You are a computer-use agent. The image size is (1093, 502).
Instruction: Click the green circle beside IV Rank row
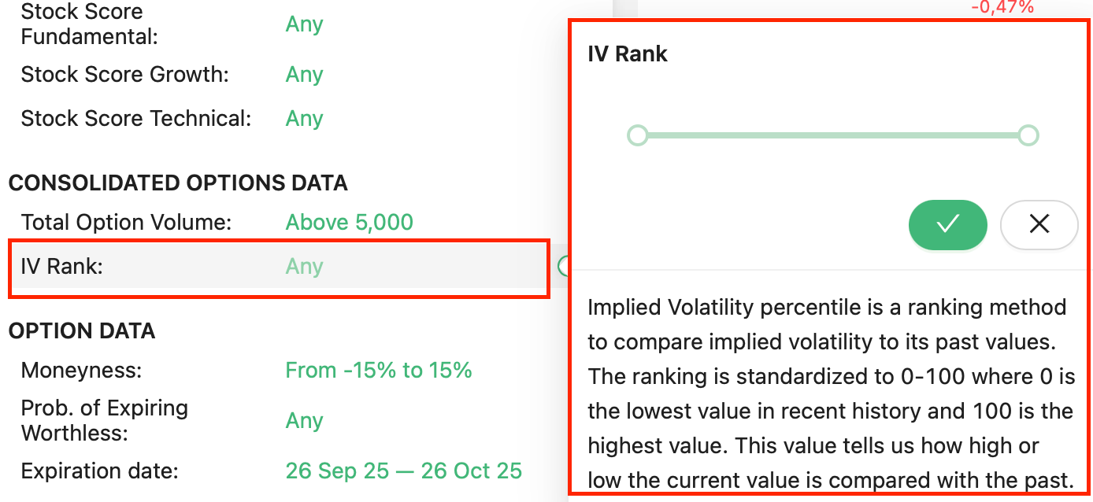point(564,266)
